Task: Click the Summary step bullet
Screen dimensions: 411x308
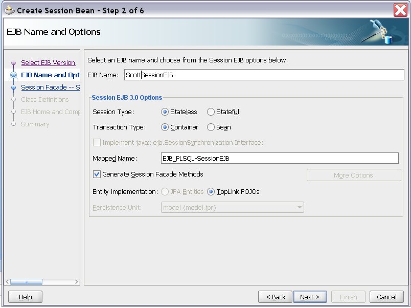Action: pyautogui.click(x=14, y=124)
